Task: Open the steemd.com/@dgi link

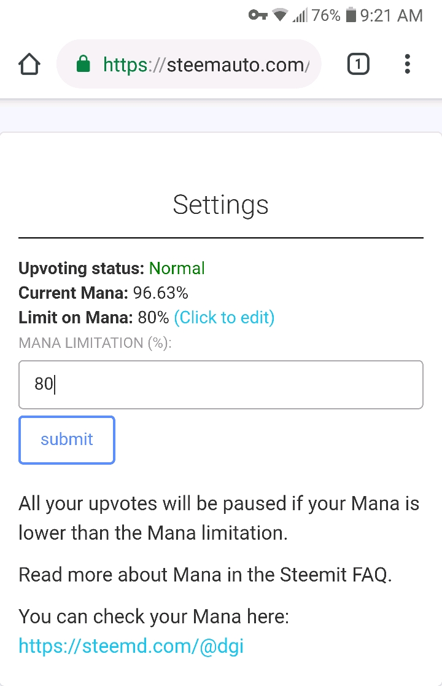Action: pos(131,646)
